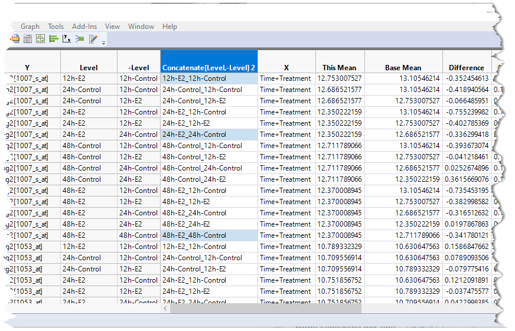Select the Base Mean column header
The image size is (515, 331).
pyautogui.click(x=403, y=68)
